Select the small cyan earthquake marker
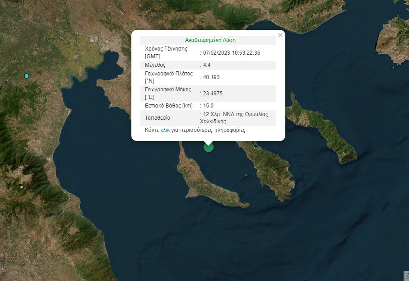 [26, 76]
